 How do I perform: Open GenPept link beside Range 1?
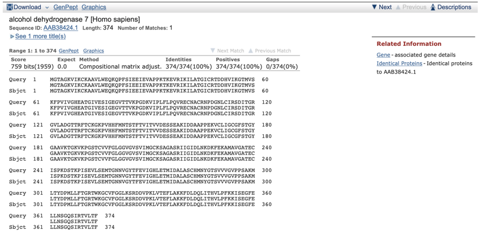point(69,51)
